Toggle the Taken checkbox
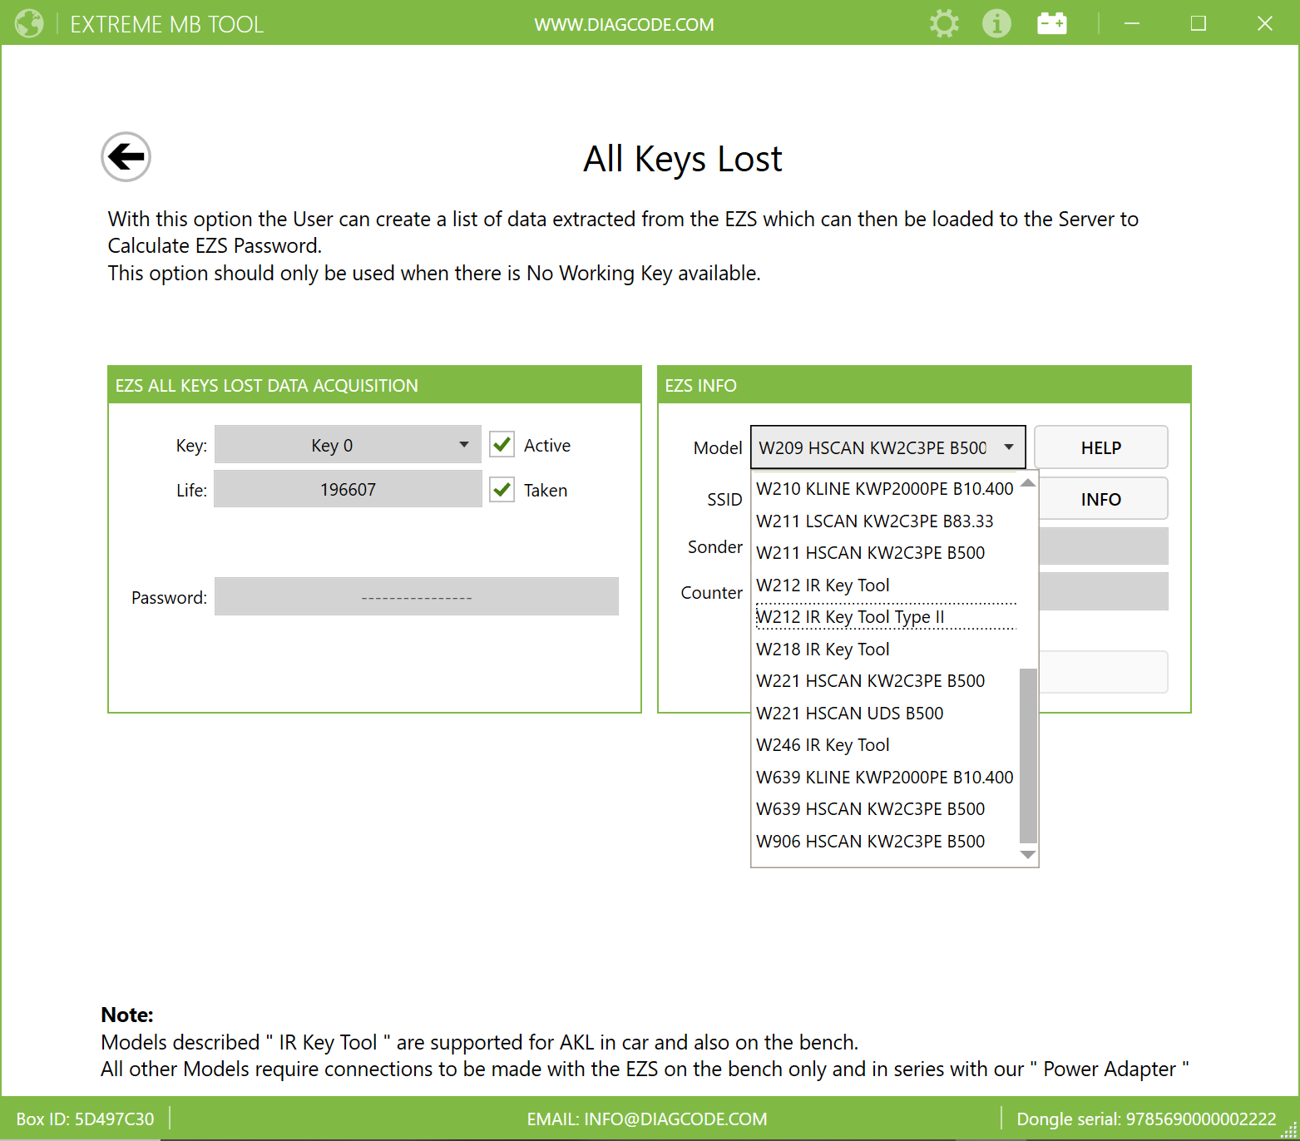 502,490
